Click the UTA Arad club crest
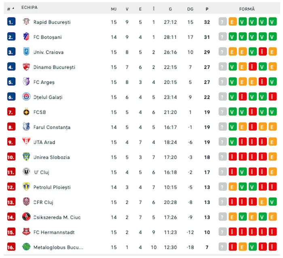The width and height of the screenshot is (283, 258). (26, 142)
